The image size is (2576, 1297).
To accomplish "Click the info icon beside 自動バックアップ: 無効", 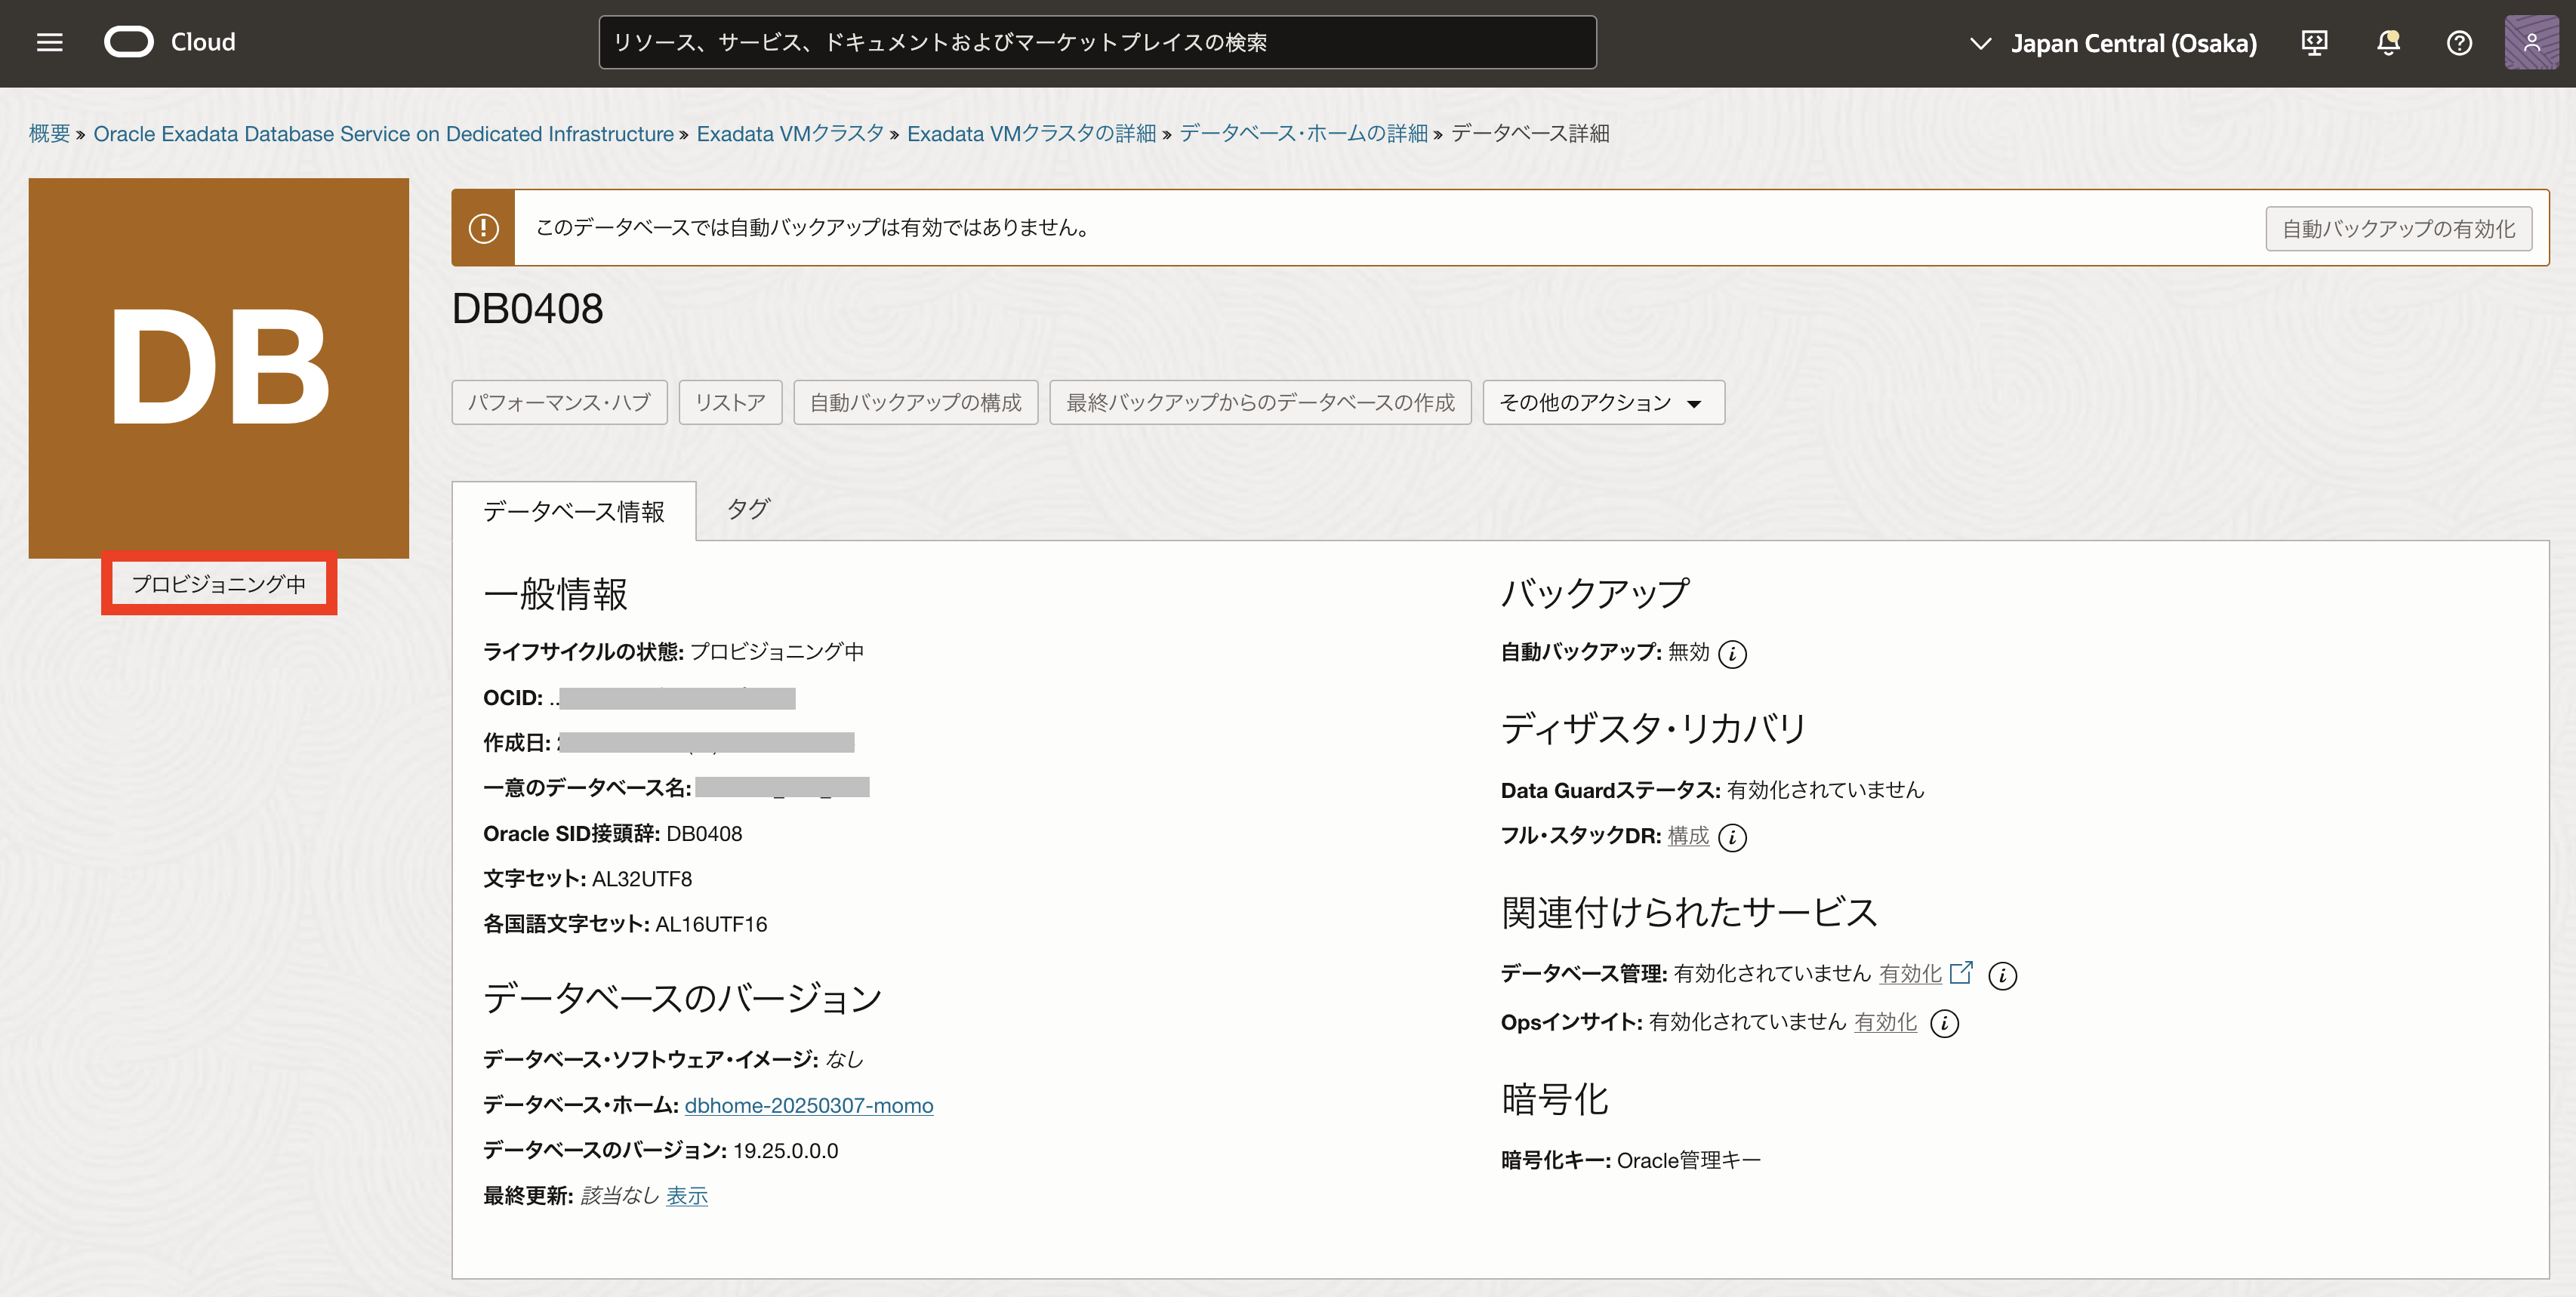I will coord(1732,654).
